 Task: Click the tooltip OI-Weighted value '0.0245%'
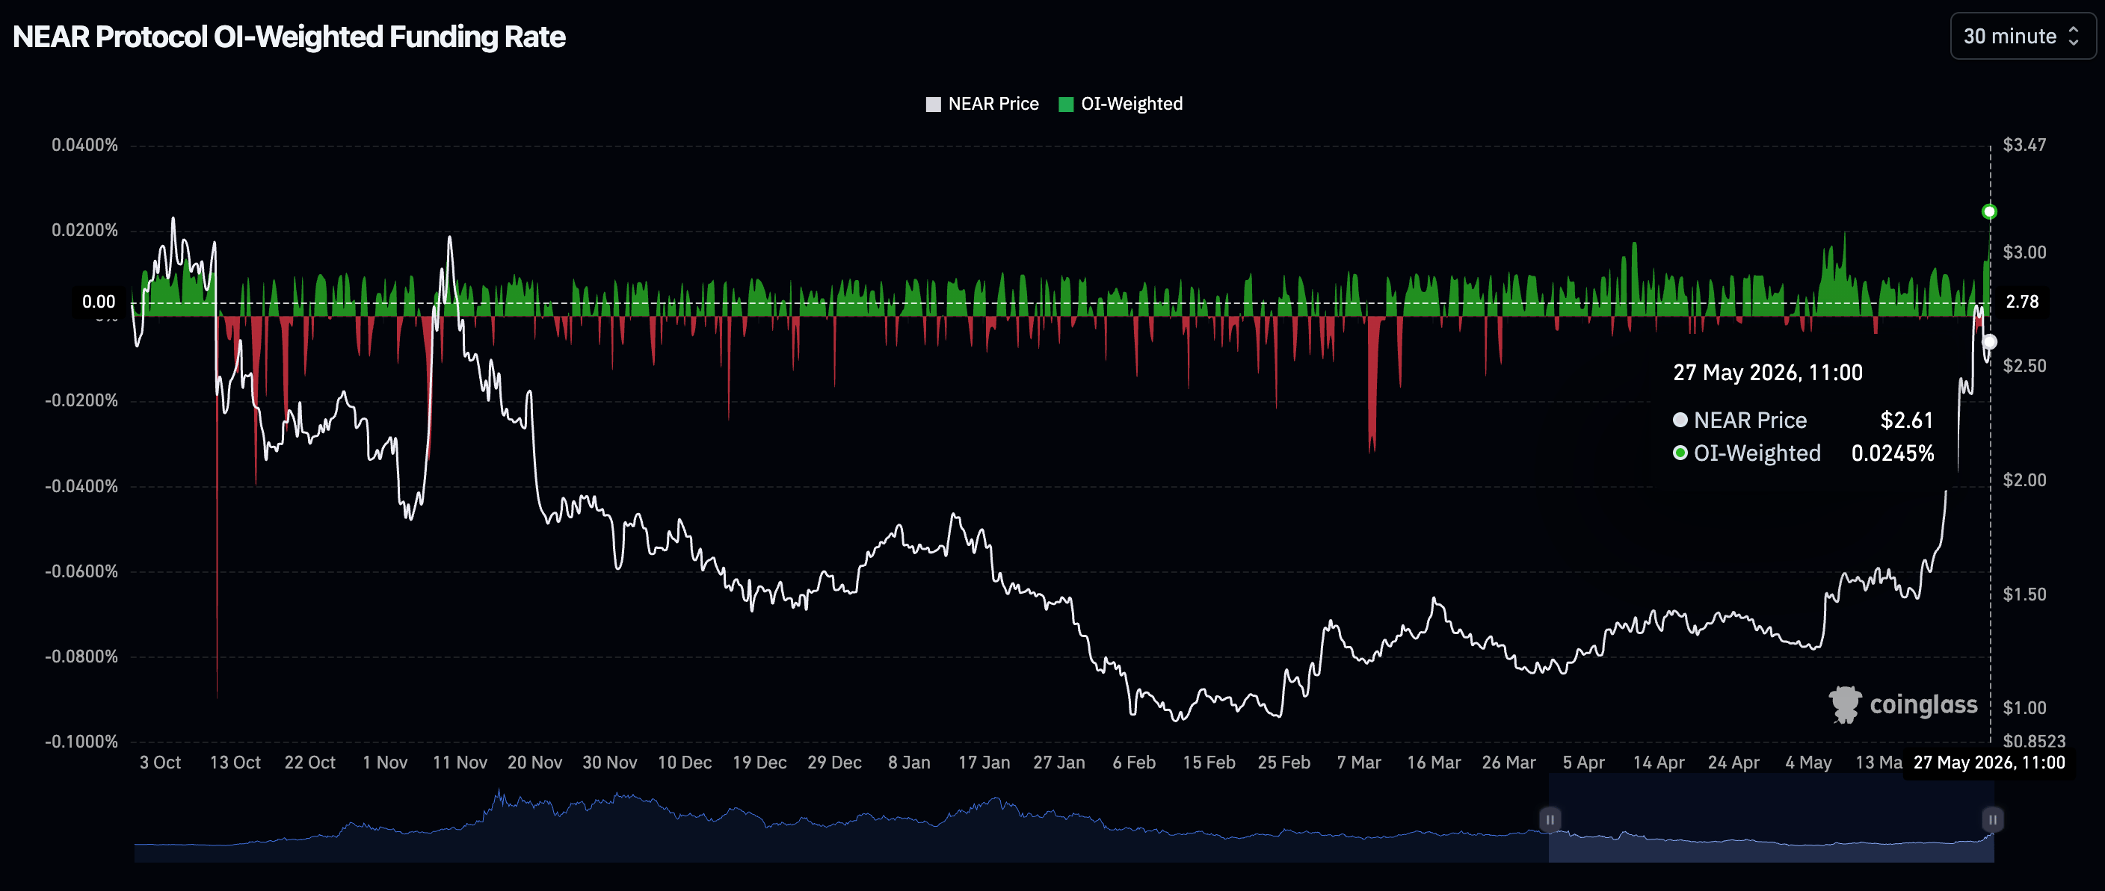(1893, 453)
